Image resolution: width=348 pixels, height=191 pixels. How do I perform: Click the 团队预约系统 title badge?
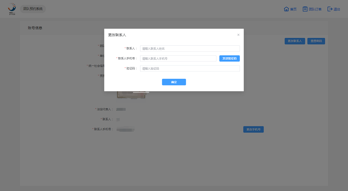(x=33, y=9)
